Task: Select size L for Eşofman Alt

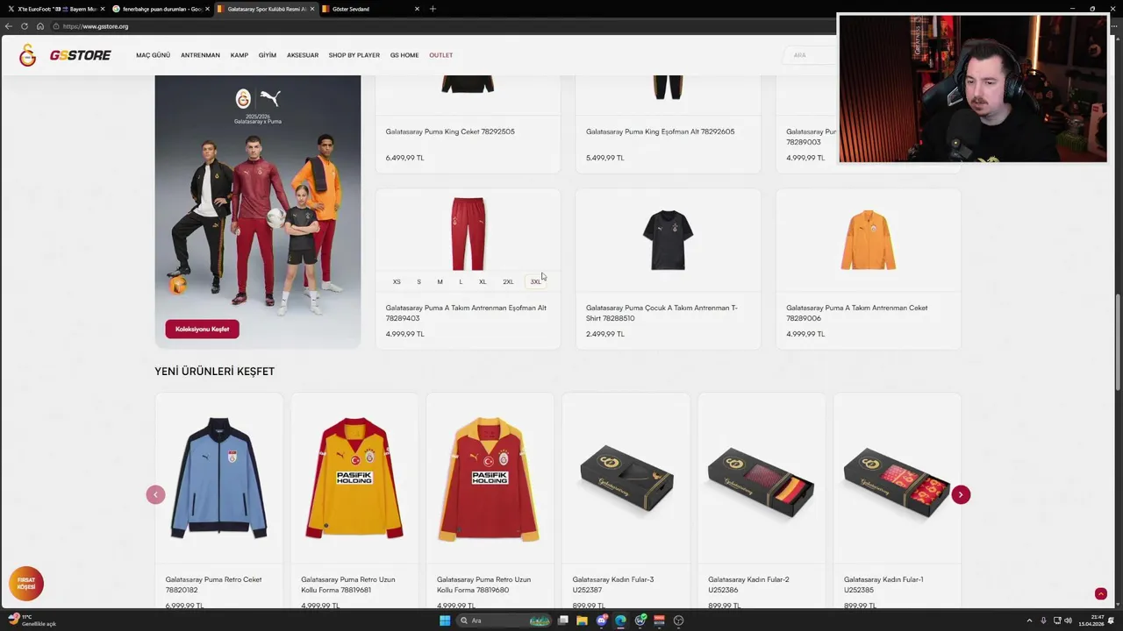Action: [461, 281]
